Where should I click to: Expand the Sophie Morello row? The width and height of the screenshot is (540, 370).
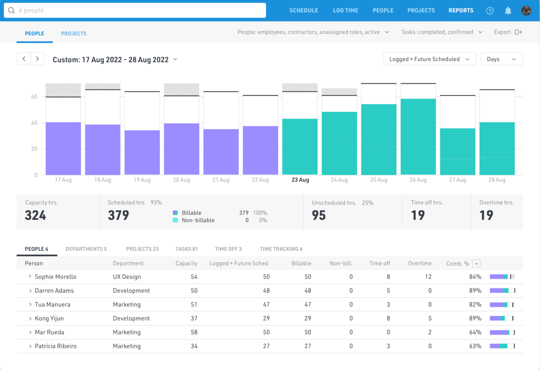click(30, 276)
